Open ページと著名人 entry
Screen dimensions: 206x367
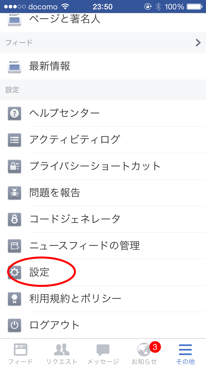[x=103, y=19]
